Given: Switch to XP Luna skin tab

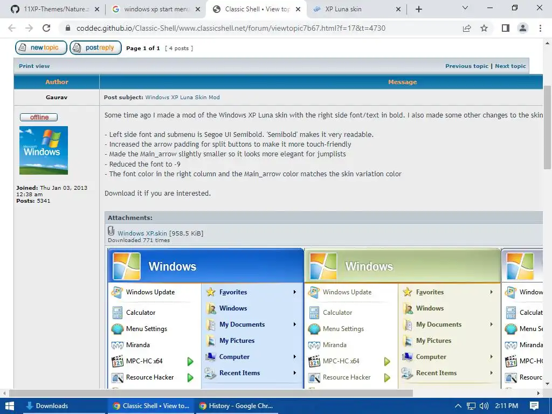Looking at the screenshot, I should [x=356, y=9].
